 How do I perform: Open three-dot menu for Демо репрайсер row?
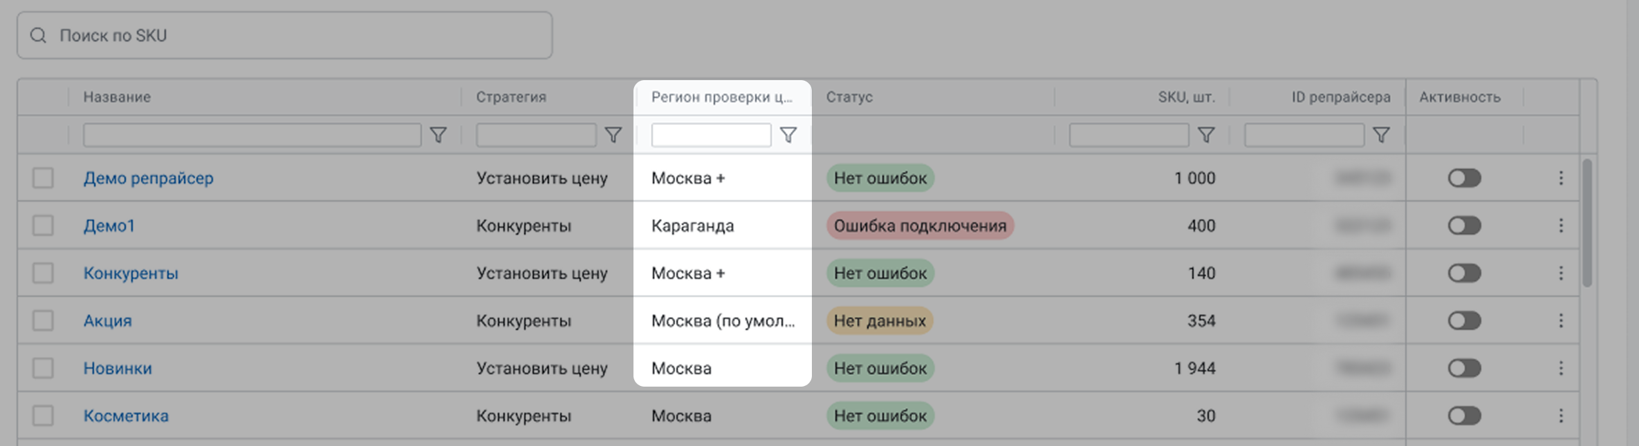click(x=1561, y=178)
